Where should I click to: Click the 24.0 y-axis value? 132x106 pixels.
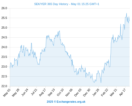(4, 47)
